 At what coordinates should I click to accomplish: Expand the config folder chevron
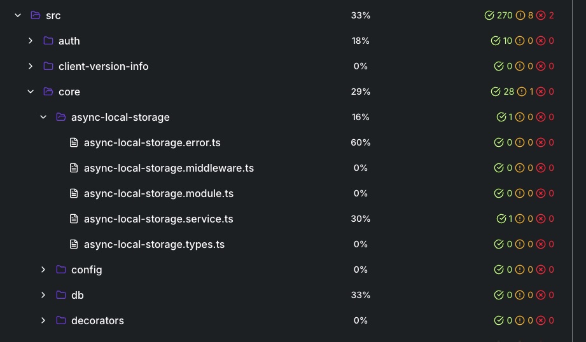click(43, 270)
